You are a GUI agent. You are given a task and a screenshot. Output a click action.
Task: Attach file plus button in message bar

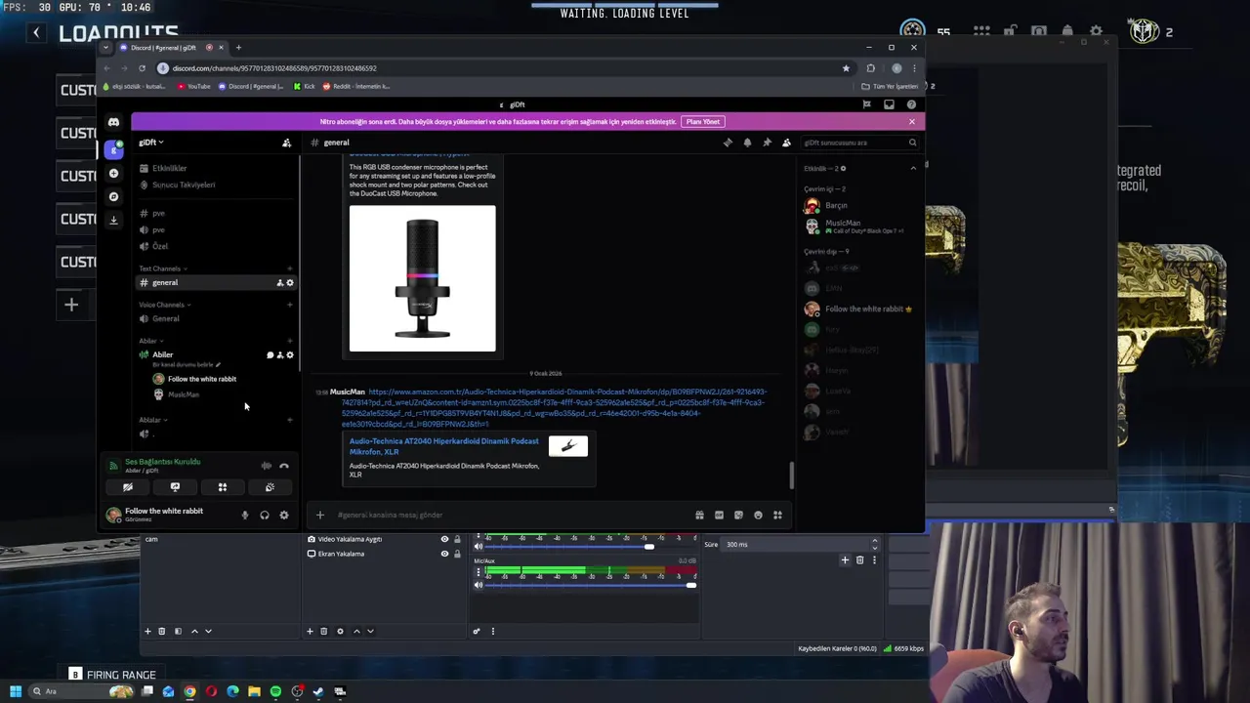point(319,516)
